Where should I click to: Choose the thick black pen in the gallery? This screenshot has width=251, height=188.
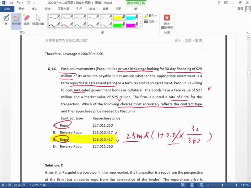(54, 25)
